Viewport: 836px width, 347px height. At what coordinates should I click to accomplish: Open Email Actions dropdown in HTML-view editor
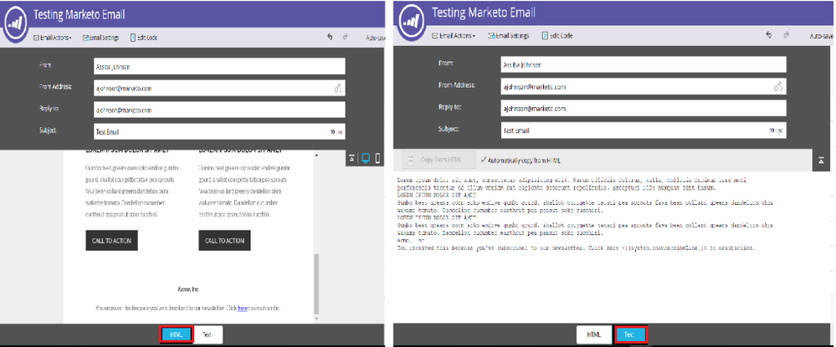[x=52, y=37]
